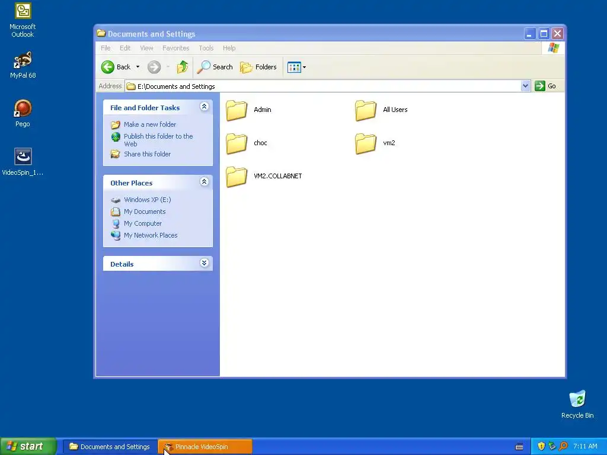The width and height of the screenshot is (607, 455).
Task: Click the Start button
Action: pos(28,447)
